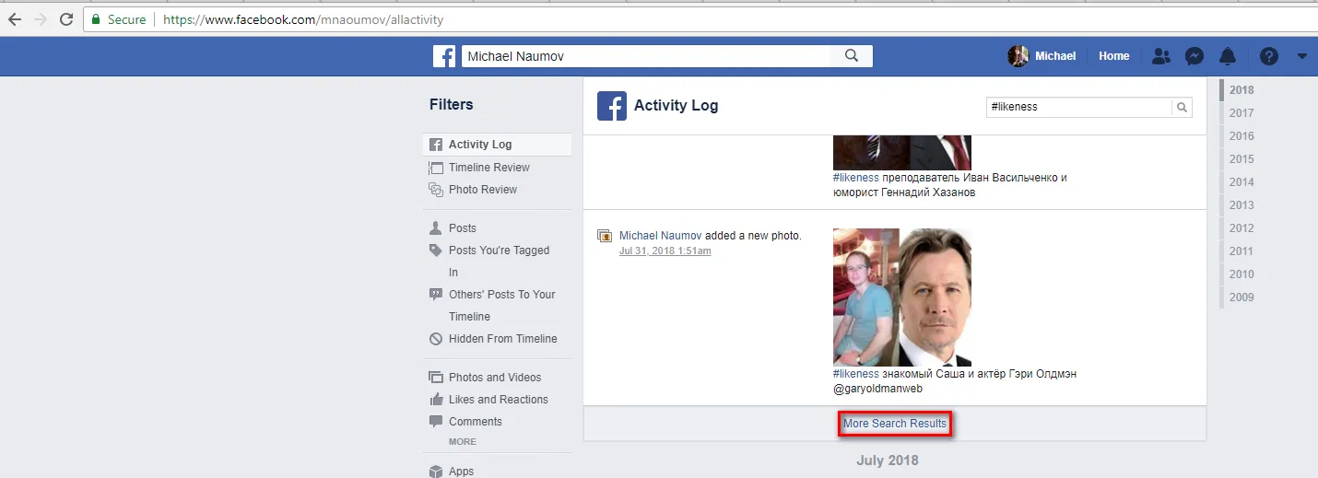Click the activity search field containing #likeness
This screenshot has height=478, width=1318.
click(x=1078, y=107)
